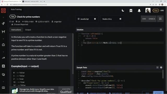Open the user profile avatar
The height and width of the screenshot is (94, 167).
pyautogui.click(x=148, y=10)
